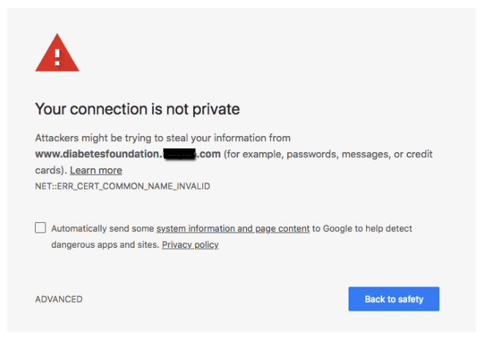Enable automatic report sending checkbox
The height and width of the screenshot is (340, 484).
click(x=40, y=228)
